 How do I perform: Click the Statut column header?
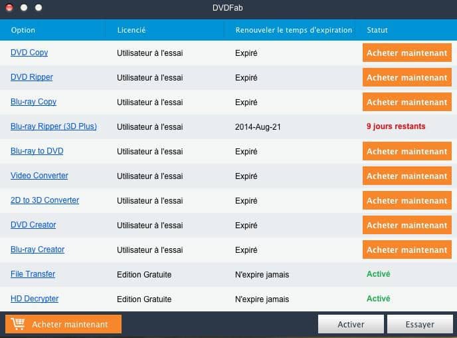point(377,30)
